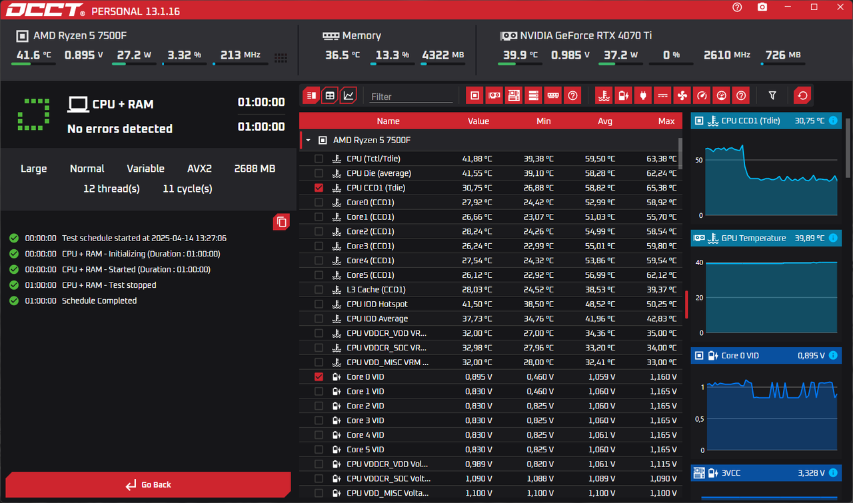Toggle the CPU sensor category filter
Image resolution: width=853 pixels, height=503 pixels.
[474, 95]
